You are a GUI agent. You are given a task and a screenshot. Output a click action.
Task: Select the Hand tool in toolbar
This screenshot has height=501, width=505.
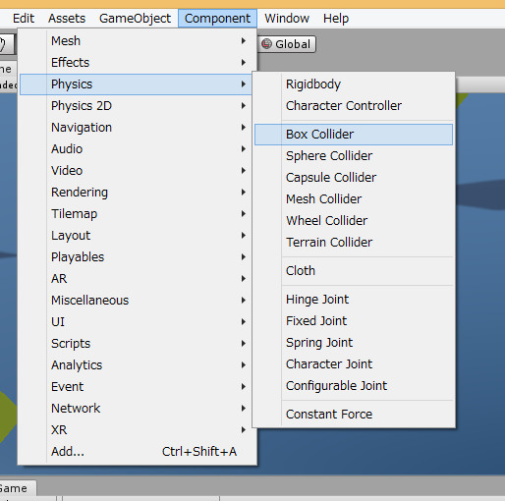coord(6,44)
